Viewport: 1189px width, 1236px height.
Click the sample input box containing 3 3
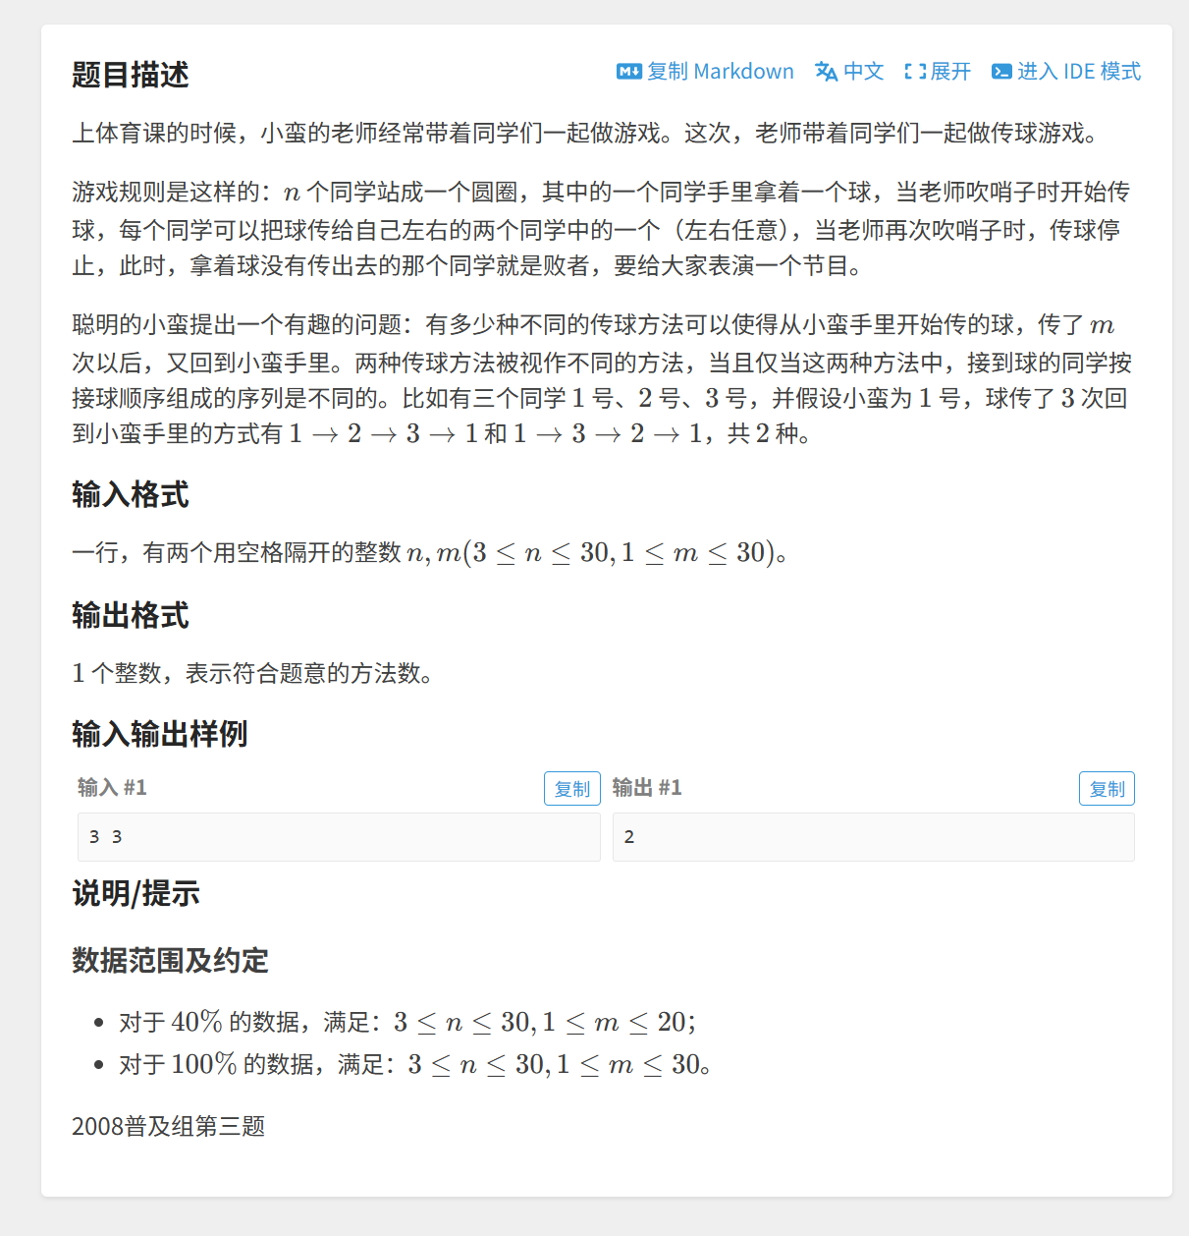tap(339, 837)
